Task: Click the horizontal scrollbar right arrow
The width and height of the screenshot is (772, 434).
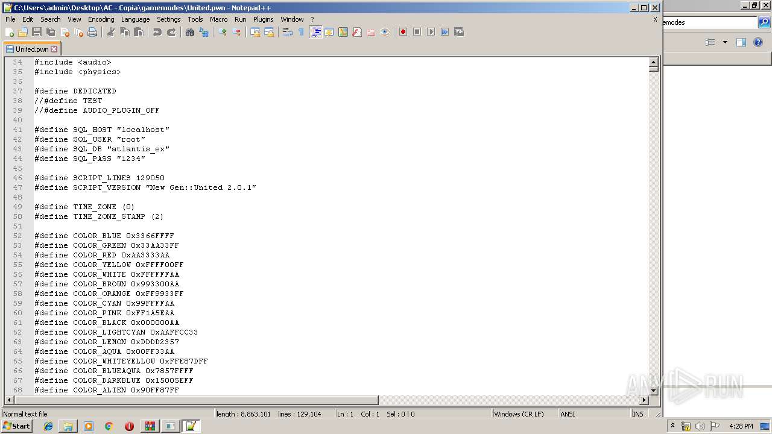Action: point(644,400)
